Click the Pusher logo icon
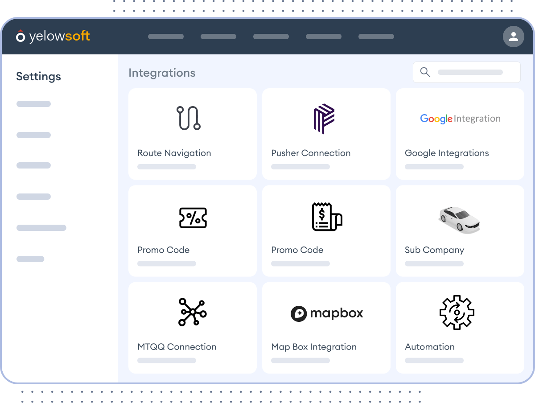Viewport: 535px width, 403px height. [x=324, y=119]
